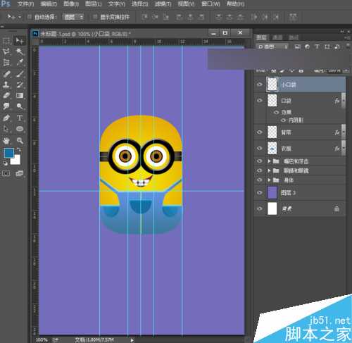Viewport: 352px width, 343px height.
Task: Activate the Zoom magnifier tool
Action: click(x=20, y=140)
